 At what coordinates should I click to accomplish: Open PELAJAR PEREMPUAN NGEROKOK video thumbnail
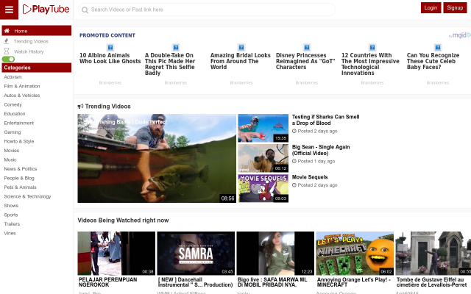coord(116,253)
